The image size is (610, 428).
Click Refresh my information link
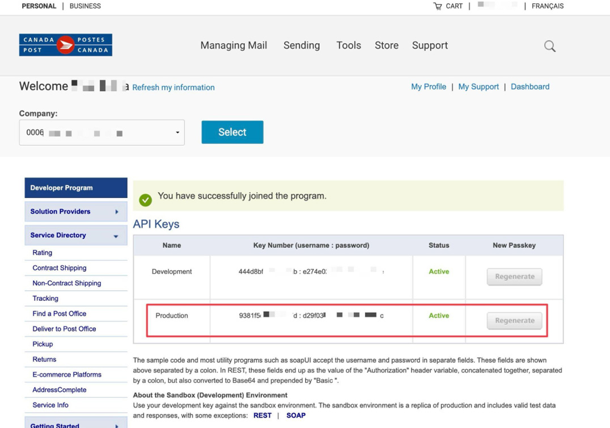pyautogui.click(x=173, y=87)
